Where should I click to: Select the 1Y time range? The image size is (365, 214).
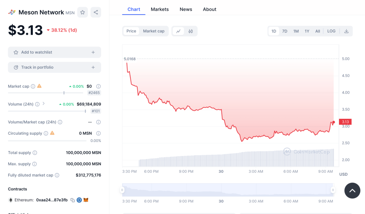[x=307, y=31]
